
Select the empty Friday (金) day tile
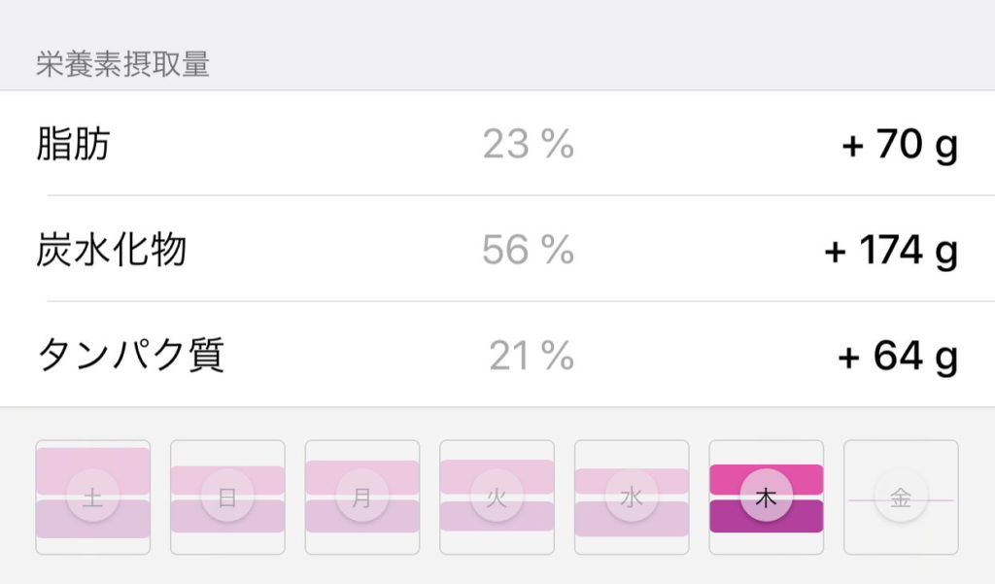click(901, 498)
